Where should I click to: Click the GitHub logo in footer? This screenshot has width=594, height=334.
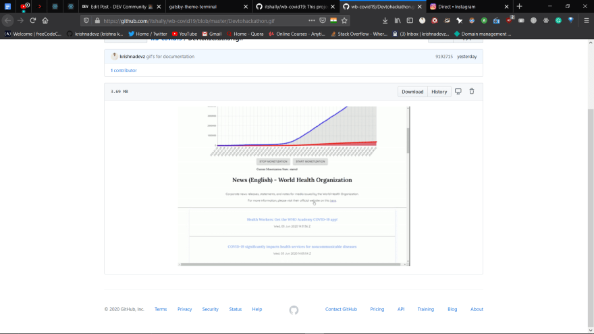(294, 310)
